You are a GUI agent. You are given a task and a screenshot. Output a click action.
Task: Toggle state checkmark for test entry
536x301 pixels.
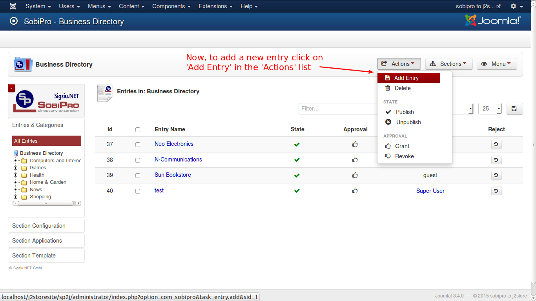click(297, 191)
